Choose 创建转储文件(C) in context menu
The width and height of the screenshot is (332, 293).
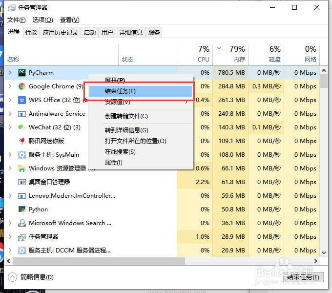[x=141, y=116]
